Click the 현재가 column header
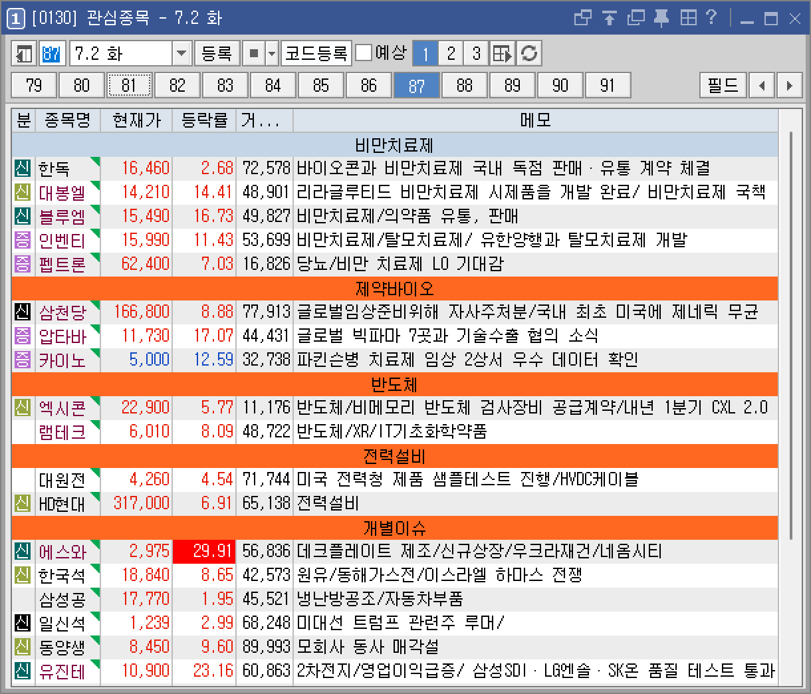 pyautogui.click(x=136, y=120)
